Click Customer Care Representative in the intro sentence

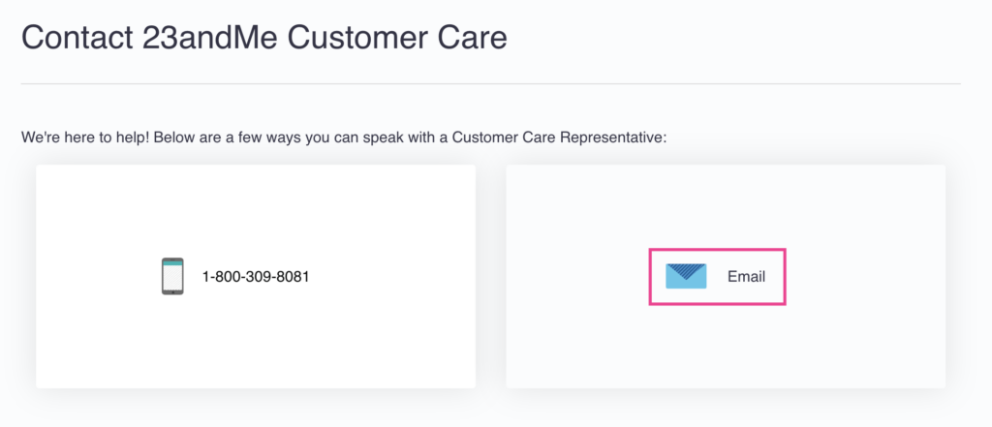coord(559,137)
